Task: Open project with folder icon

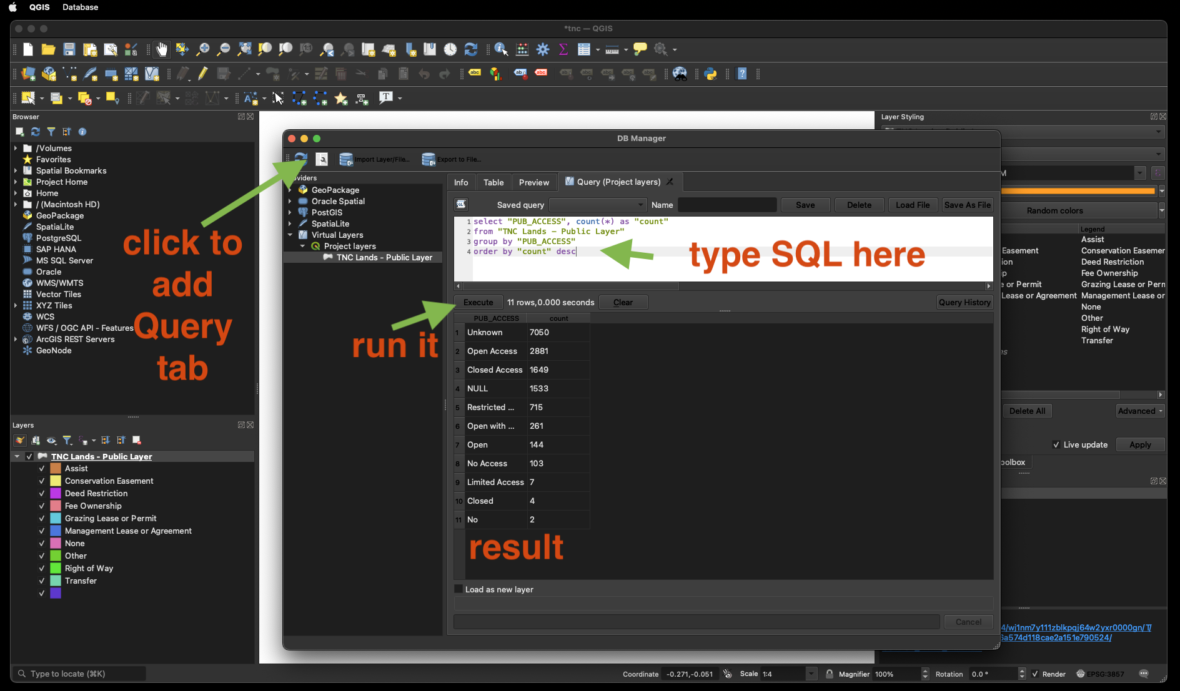Action: pyautogui.click(x=48, y=49)
